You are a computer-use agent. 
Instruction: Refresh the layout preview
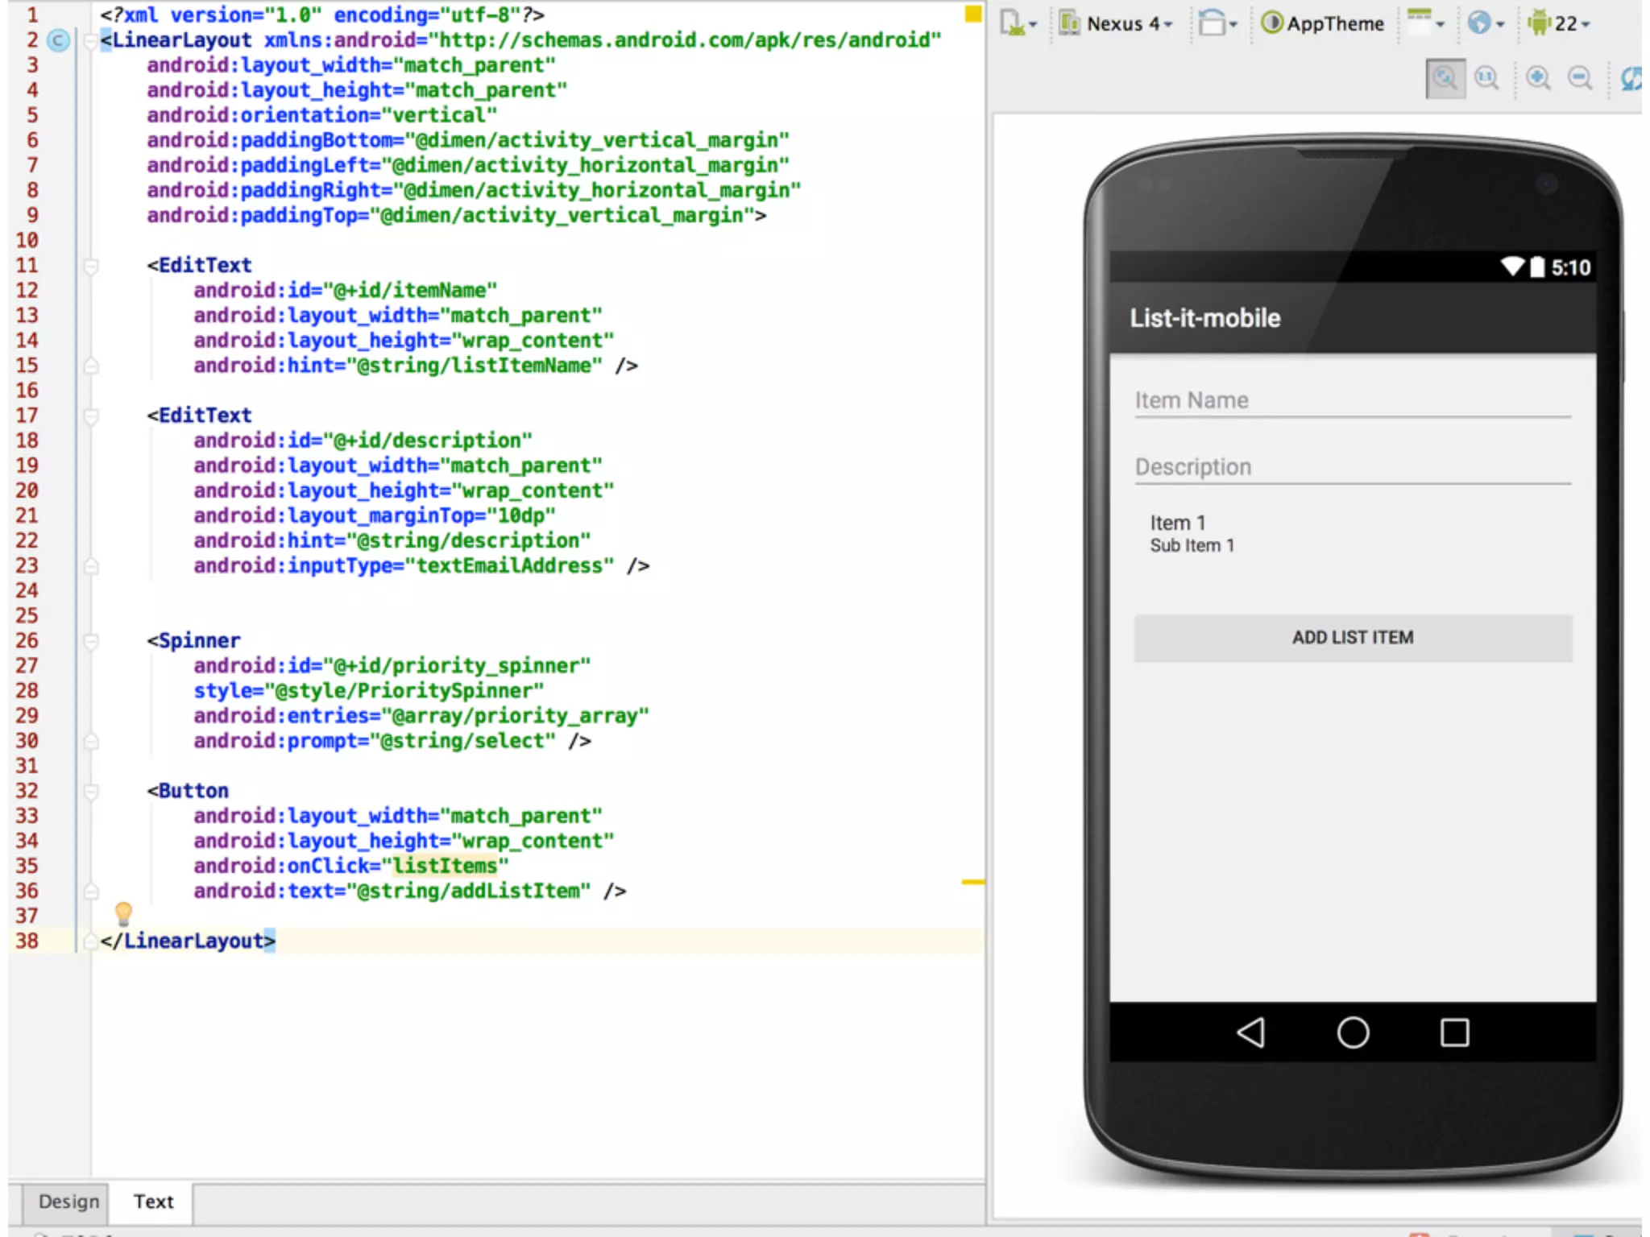tap(1631, 78)
